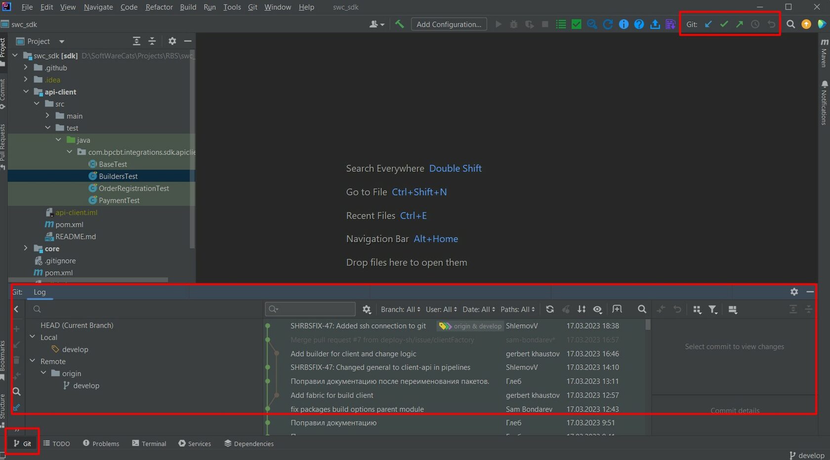830x460 pixels.
Task: Refresh the Git log
Action: pyautogui.click(x=550, y=309)
